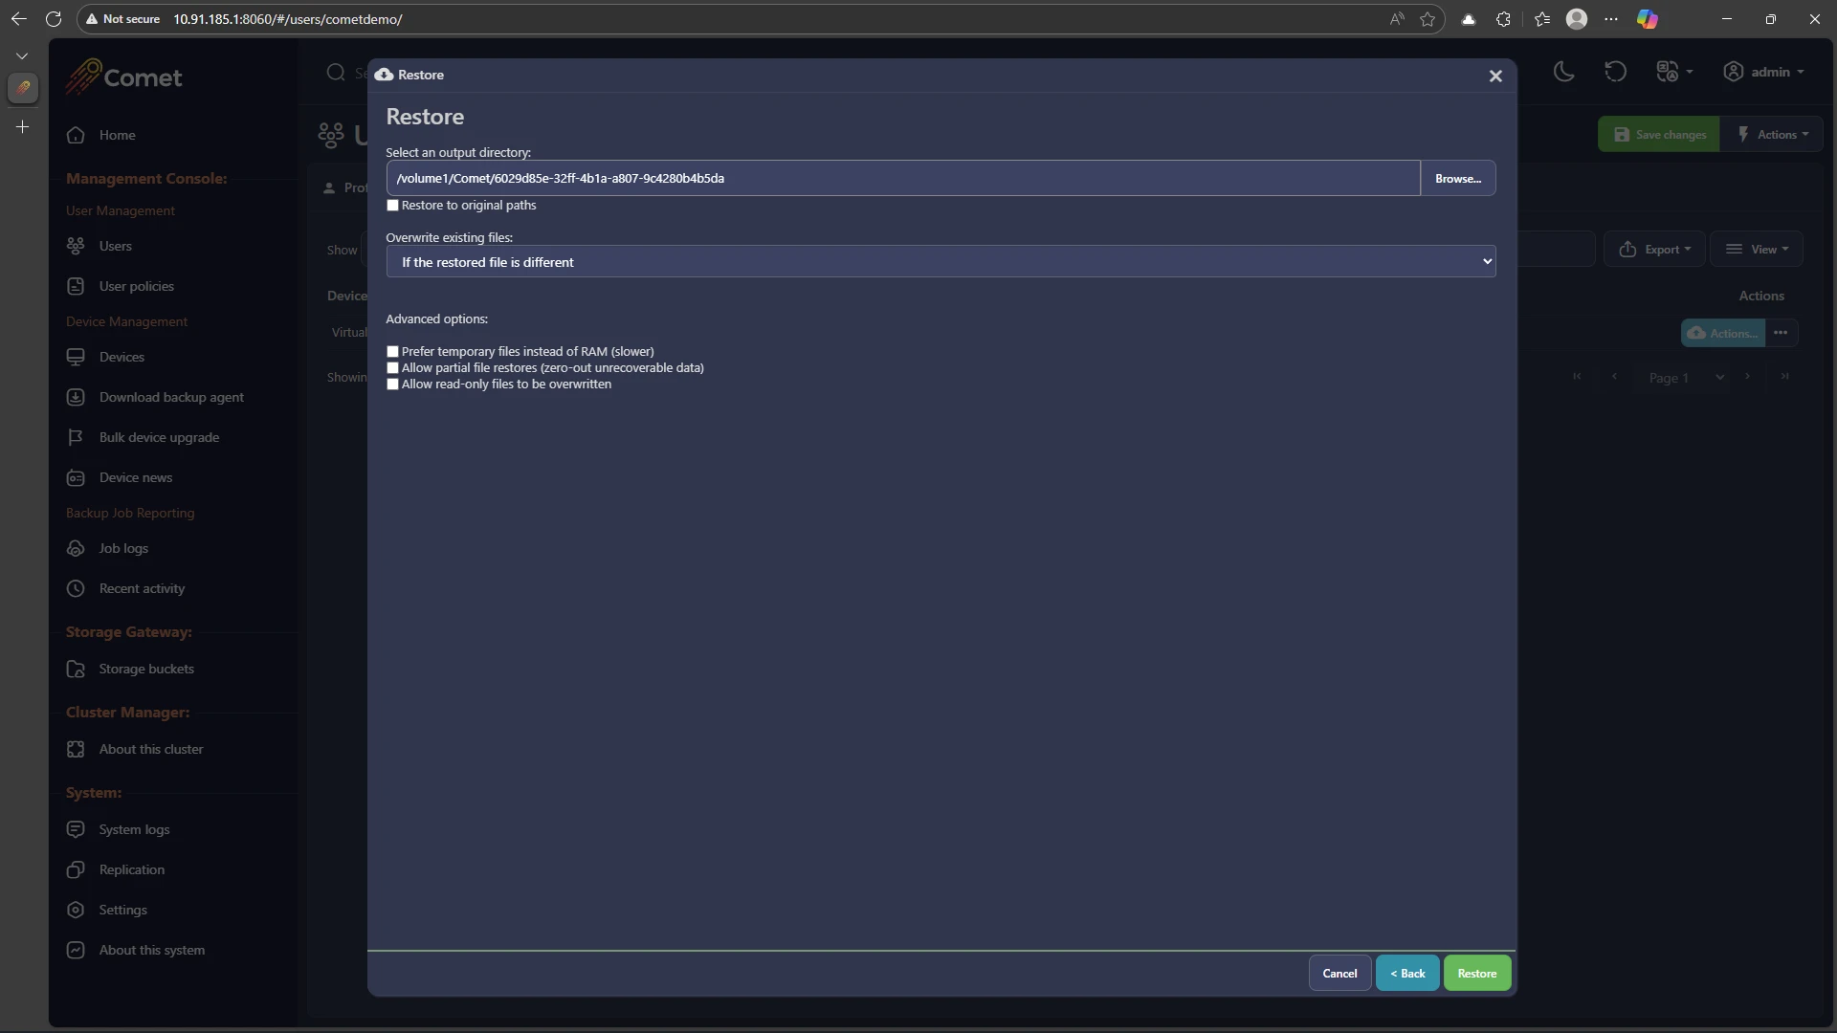Open the browser favorites list icon
Viewport: 1837px width, 1033px height.
tap(1541, 19)
